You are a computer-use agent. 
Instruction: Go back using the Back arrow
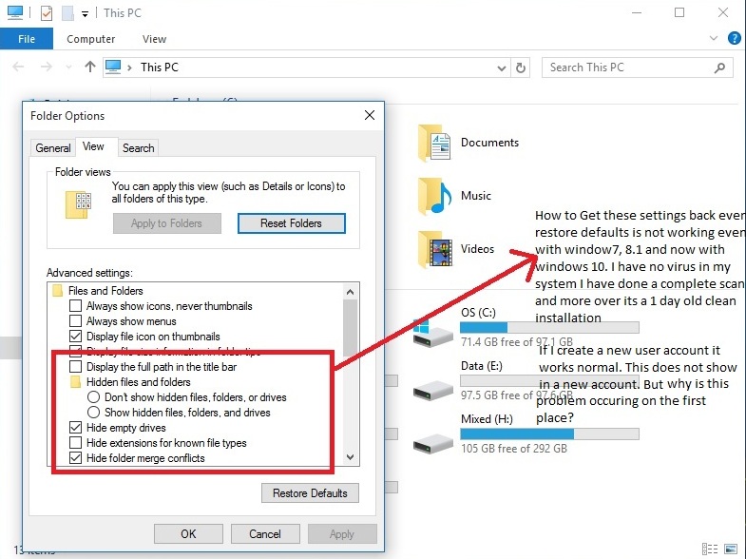tap(18, 67)
